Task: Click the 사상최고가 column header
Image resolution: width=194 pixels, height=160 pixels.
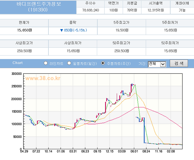Action: tap(24, 43)
